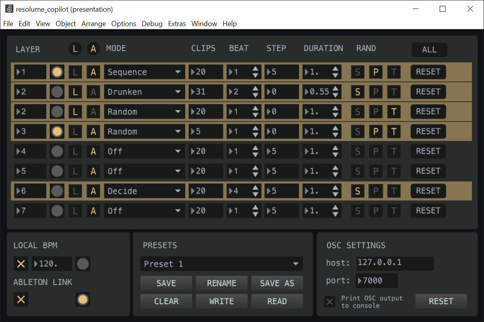The image size is (484, 322).
Task: Open the Arrange menu
Action: tap(93, 24)
